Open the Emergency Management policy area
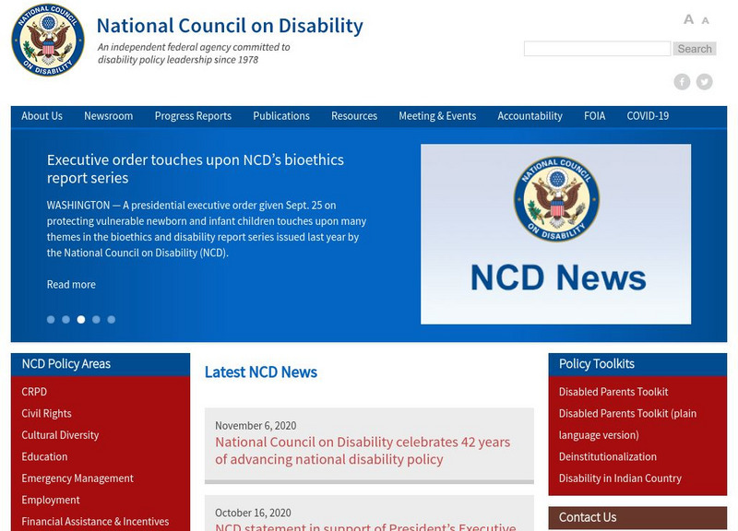738x531 pixels. coord(77,478)
